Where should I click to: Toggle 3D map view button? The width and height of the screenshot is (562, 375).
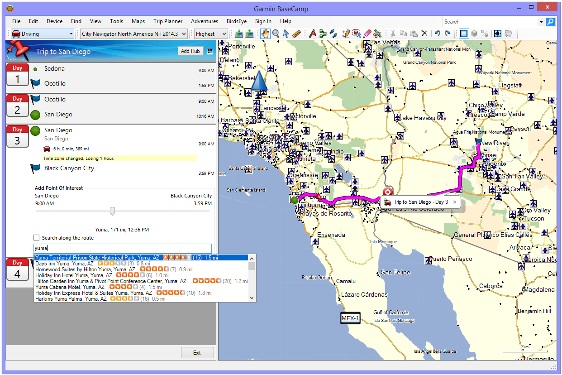(x=474, y=34)
